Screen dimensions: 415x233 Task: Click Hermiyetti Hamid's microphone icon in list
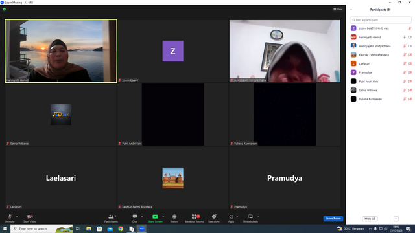(405, 38)
